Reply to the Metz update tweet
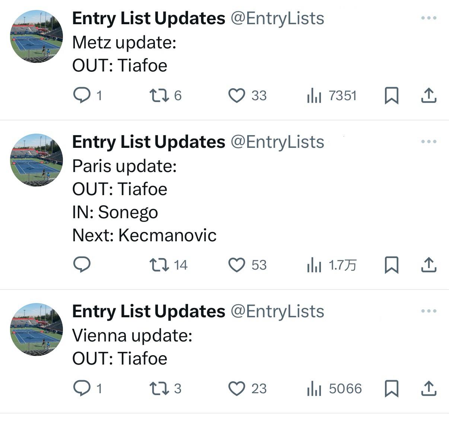The height and width of the screenshot is (426, 449). [x=82, y=95]
